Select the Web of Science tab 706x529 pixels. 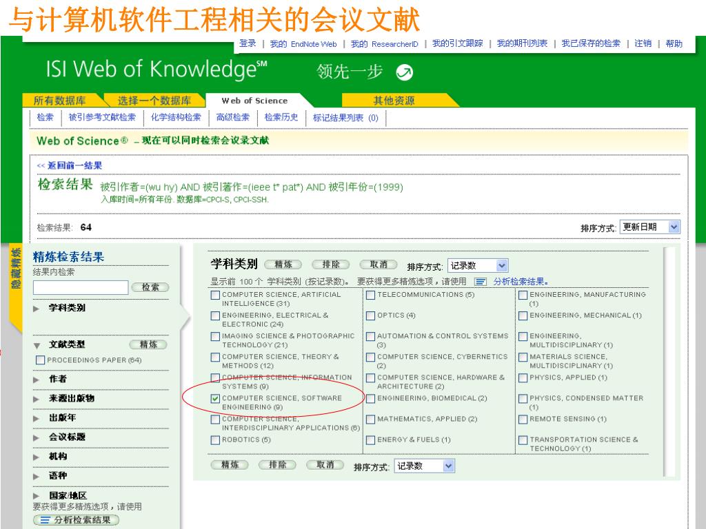(x=254, y=101)
